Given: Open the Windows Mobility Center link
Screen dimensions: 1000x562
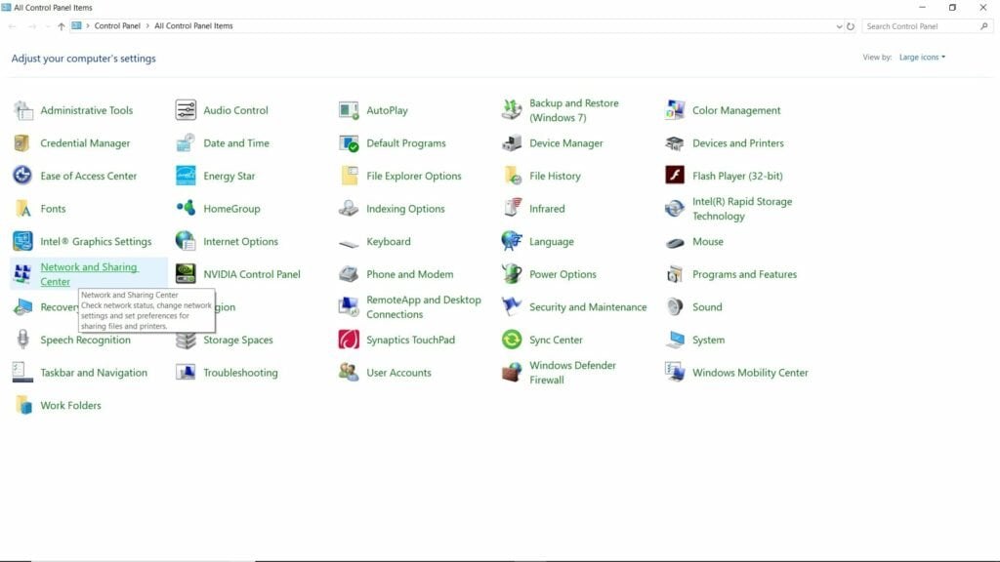Looking at the screenshot, I should 750,372.
